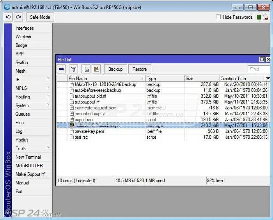Open the Files menu
The image size is (273, 220).
coord(32,123)
